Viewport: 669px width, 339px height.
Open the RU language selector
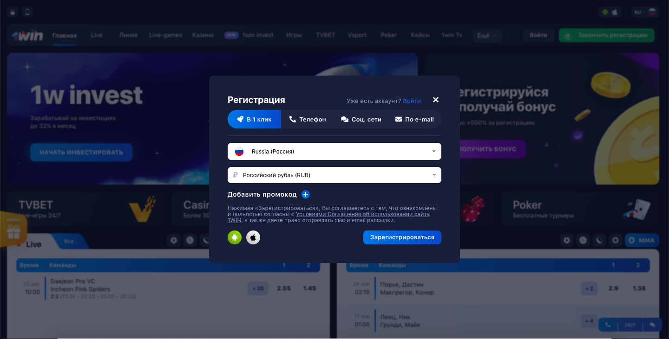pos(645,13)
